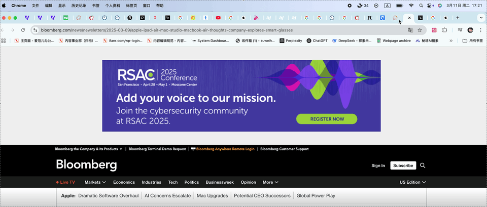The height and width of the screenshot is (207, 487).
Task: Click the REGISTER NOW ad button
Action: click(x=327, y=119)
